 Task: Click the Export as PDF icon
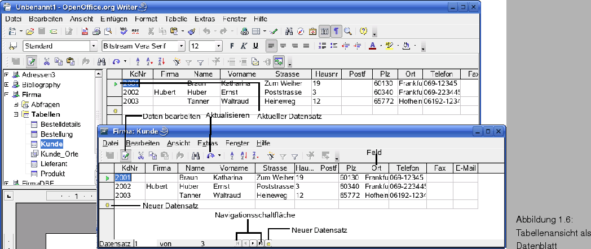85,32
